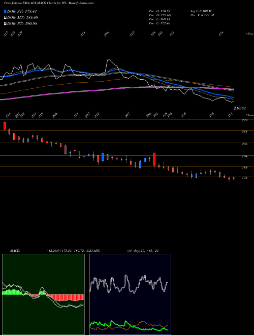Click the 210.81 value below EMA chart
This screenshot has height=335, width=254.
pyautogui.click(x=239, y=108)
